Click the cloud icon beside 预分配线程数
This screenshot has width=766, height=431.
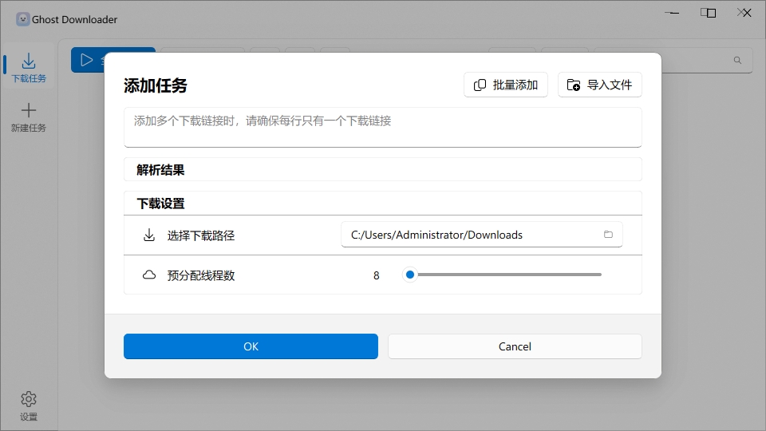tap(149, 275)
